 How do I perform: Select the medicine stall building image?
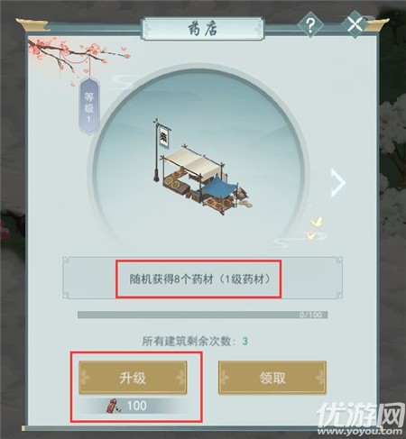click(202, 168)
